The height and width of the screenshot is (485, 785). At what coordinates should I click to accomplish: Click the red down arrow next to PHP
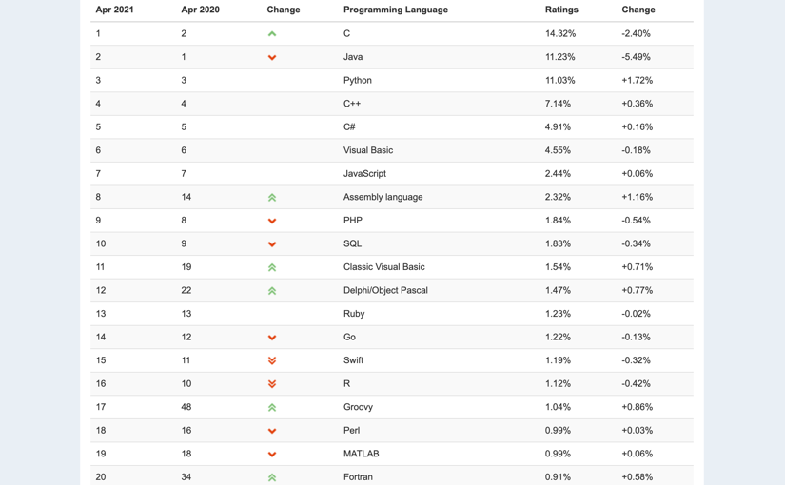pyautogui.click(x=272, y=221)
